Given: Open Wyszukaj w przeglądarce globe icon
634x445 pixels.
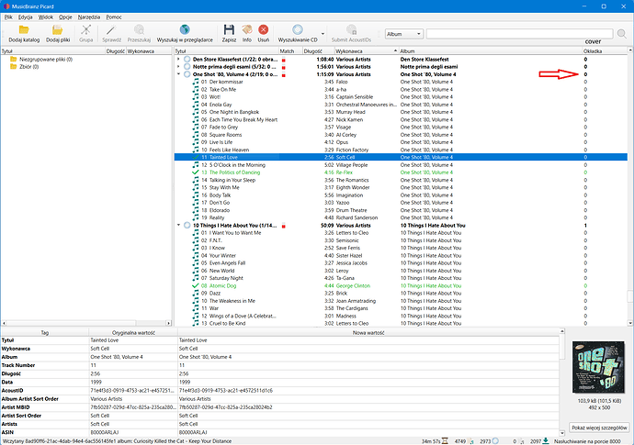Looking at the screenshot, I should pyautogui.click(x=185, y=29).
